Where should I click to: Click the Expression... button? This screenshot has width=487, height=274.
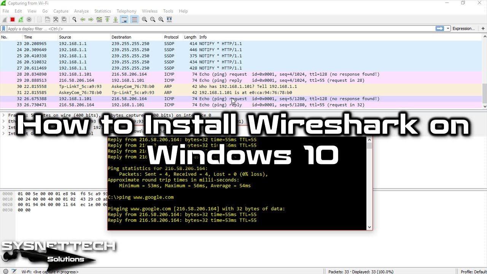pyautogui.click(x=463, y=29)
